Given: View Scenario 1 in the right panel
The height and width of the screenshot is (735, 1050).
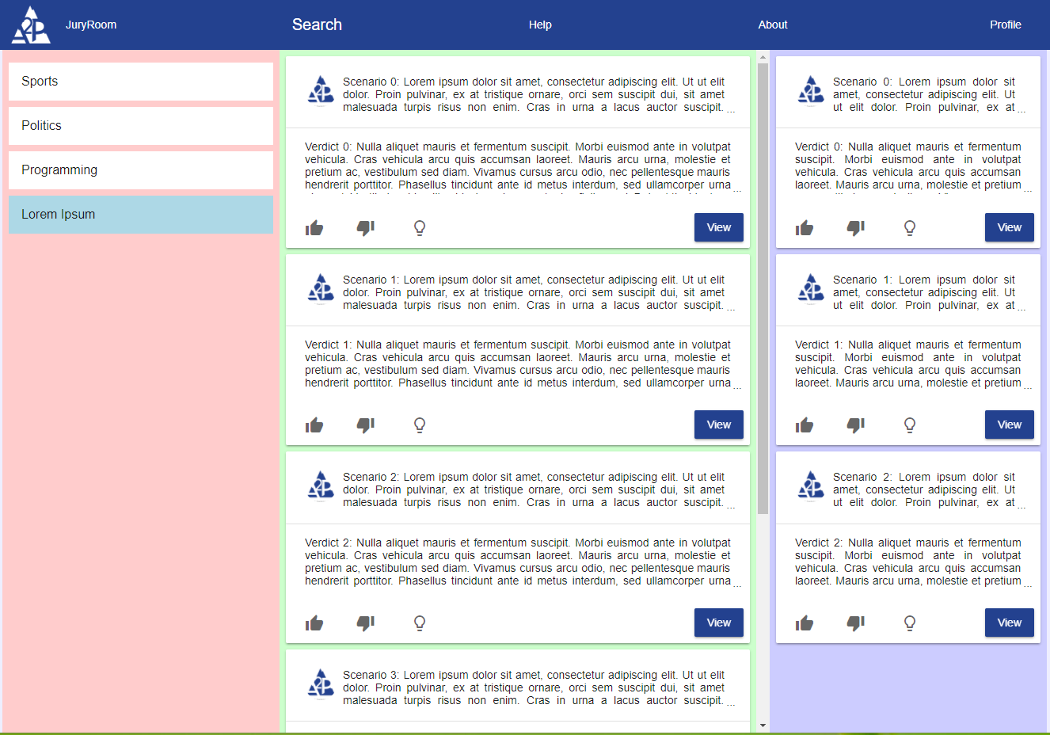Looking at the screenshot, I should [1009, 425].
